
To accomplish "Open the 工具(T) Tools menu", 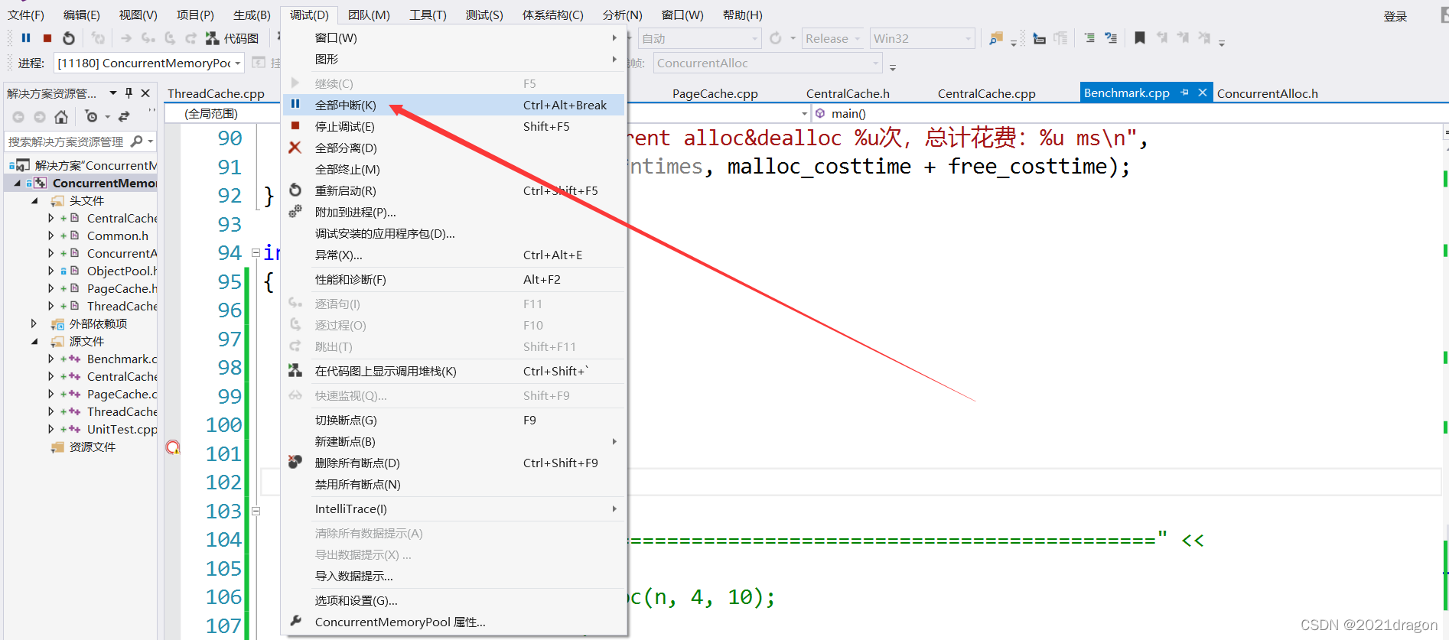I will point(428,15).
